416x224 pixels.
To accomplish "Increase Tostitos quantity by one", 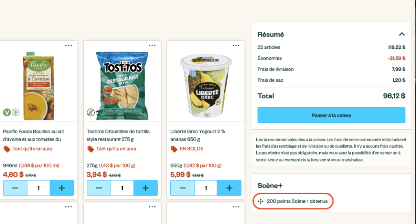I will [145, 188].
